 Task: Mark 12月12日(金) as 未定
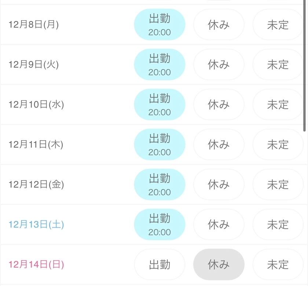point(278,184)
